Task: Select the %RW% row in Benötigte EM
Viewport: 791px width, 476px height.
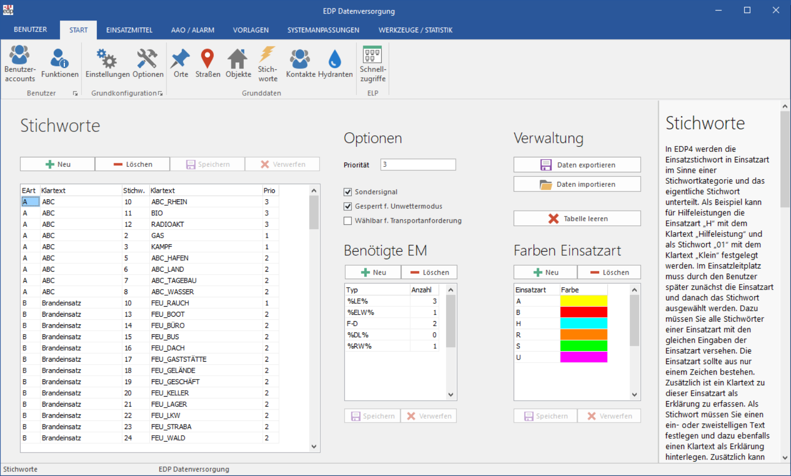Action: pyautogui.click(x=392, y=346)
